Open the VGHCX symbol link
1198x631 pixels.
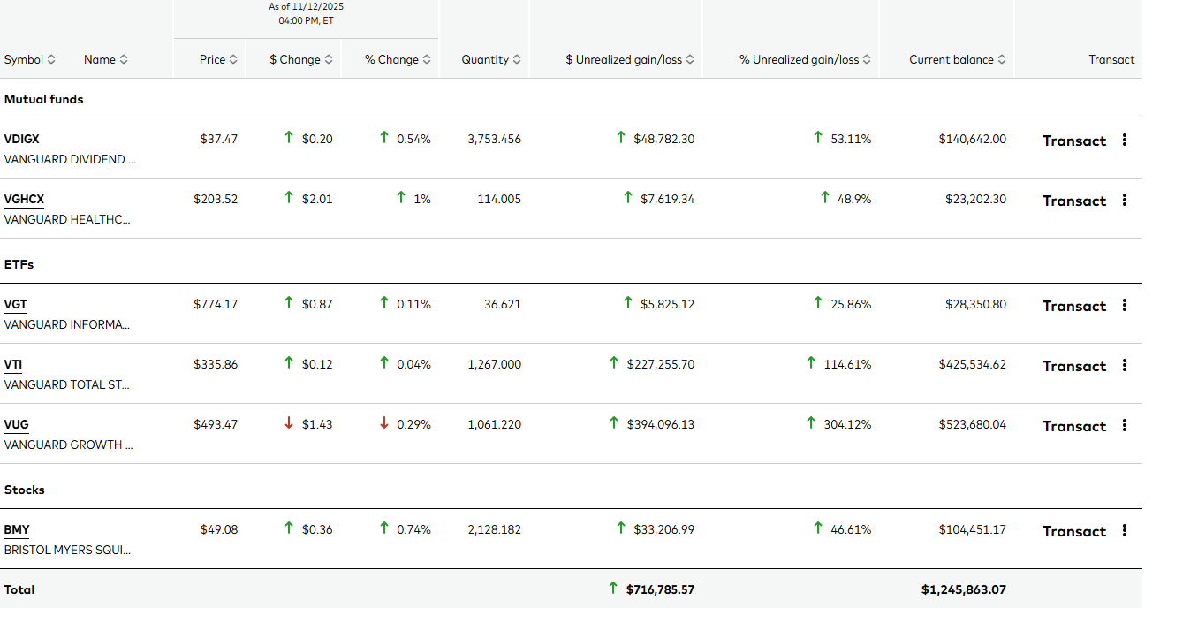click(24, 199)
